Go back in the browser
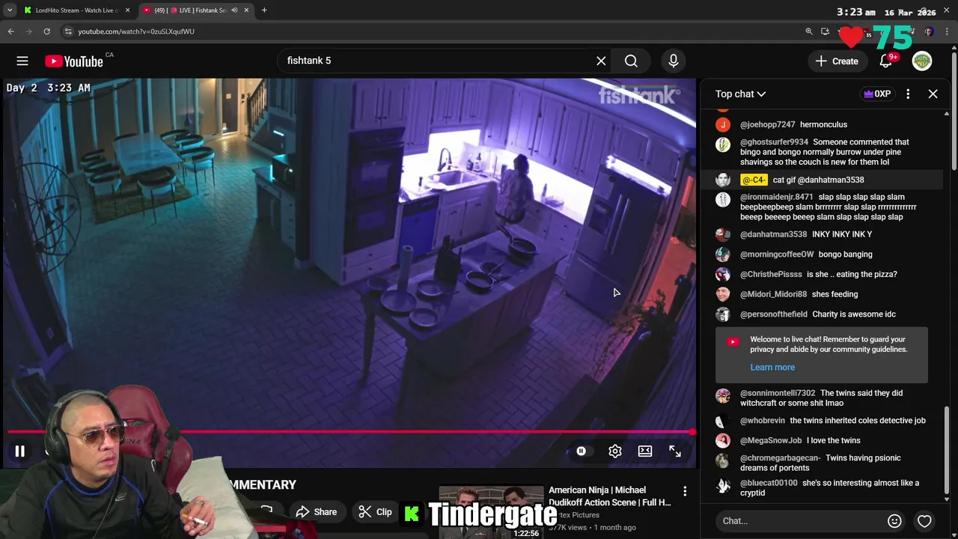Screen dimensions: 958x539 tap(10, 31)
